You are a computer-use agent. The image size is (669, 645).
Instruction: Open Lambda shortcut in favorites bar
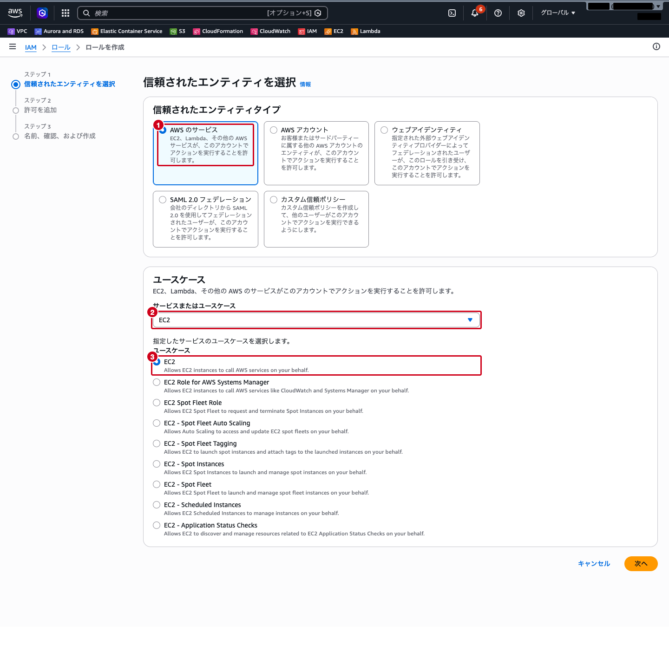[x=366, y=31]
